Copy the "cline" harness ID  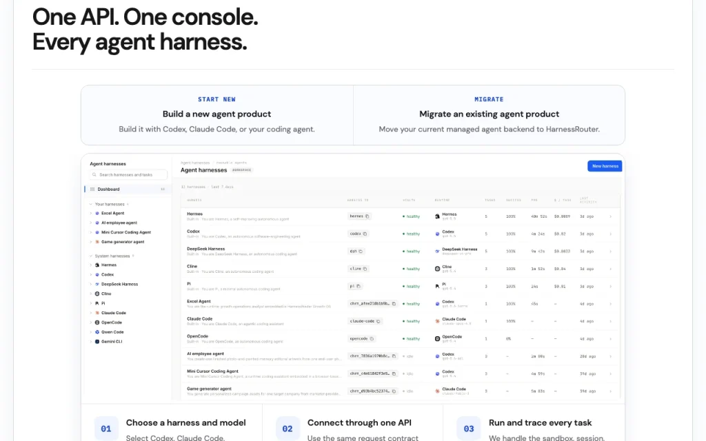(365, 269)
